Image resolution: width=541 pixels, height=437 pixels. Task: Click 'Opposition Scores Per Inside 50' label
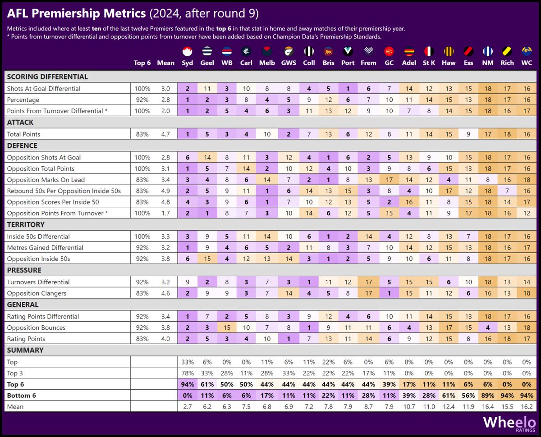[x=53, y=202]
